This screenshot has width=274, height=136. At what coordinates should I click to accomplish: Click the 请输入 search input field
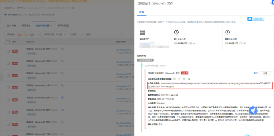(102, 34)
